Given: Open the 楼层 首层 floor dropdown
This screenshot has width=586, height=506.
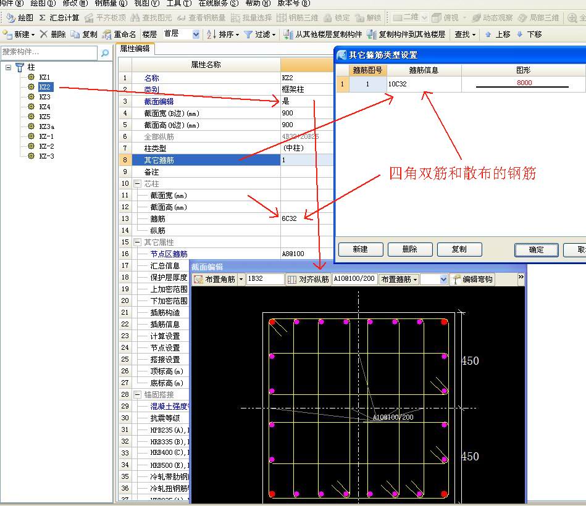Looking at the screenshot, I should 196,35.
